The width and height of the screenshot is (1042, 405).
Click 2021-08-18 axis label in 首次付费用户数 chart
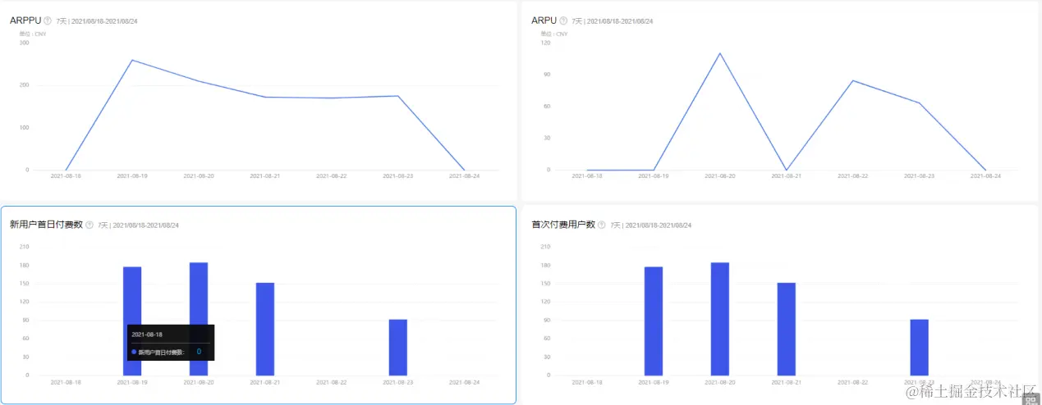(x=587, y=382)
